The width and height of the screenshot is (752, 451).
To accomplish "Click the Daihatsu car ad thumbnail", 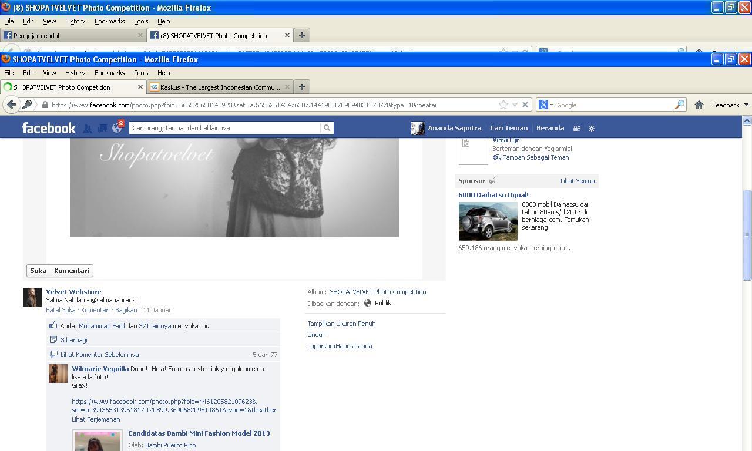I will pyautogui.click(x=488, y=221).
